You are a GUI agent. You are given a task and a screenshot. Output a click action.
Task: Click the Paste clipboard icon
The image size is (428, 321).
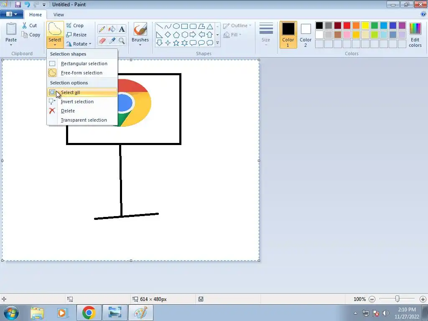click(x=11, y=29)
